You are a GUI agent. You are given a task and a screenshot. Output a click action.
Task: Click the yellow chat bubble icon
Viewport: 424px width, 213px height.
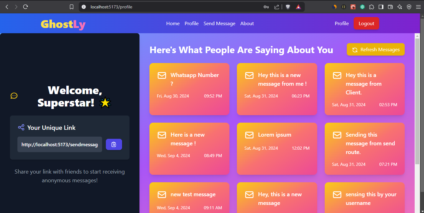click(x=14, y=96)
